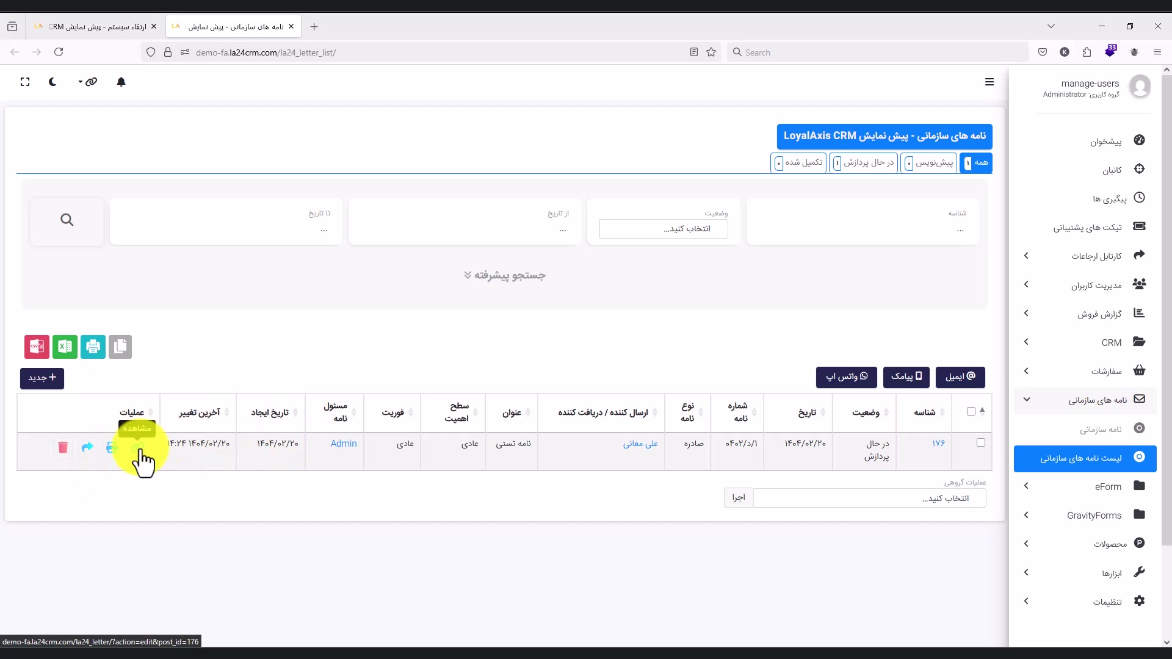
Task: Open the علی معانی recipient link
Action: coord(640,444)
